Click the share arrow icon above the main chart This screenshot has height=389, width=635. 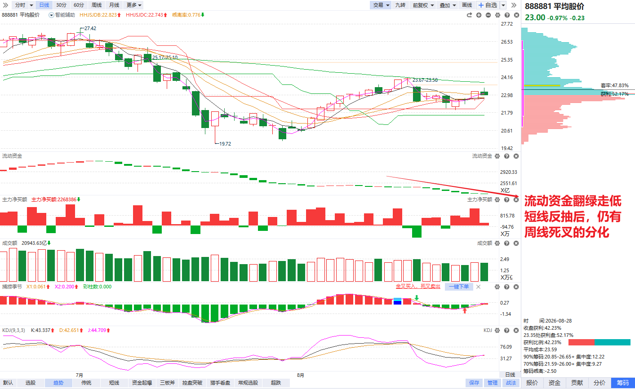click(469, 15)
